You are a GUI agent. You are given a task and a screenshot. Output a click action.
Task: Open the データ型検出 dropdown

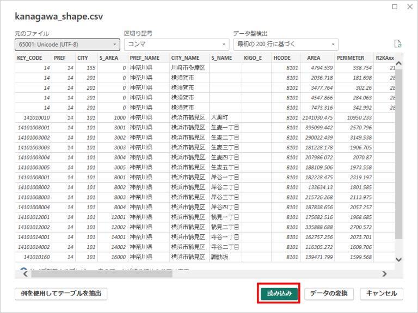tap(286, 45)
